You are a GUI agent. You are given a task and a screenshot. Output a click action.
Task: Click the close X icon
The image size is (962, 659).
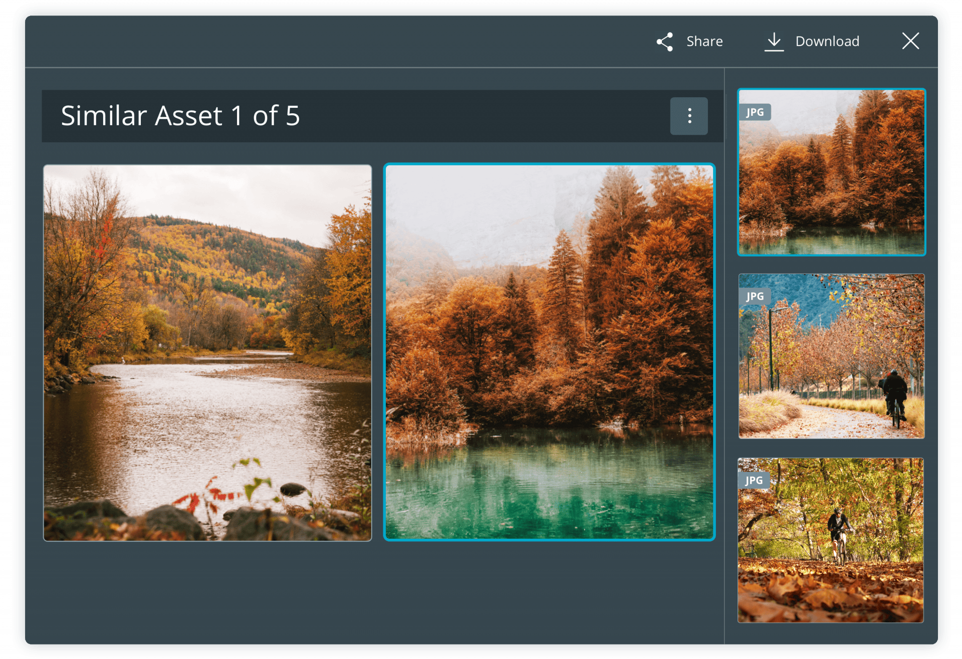(x=910, y=41)
